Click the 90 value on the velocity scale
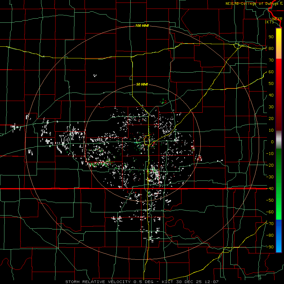284x284 pixels. click(271, 37)
